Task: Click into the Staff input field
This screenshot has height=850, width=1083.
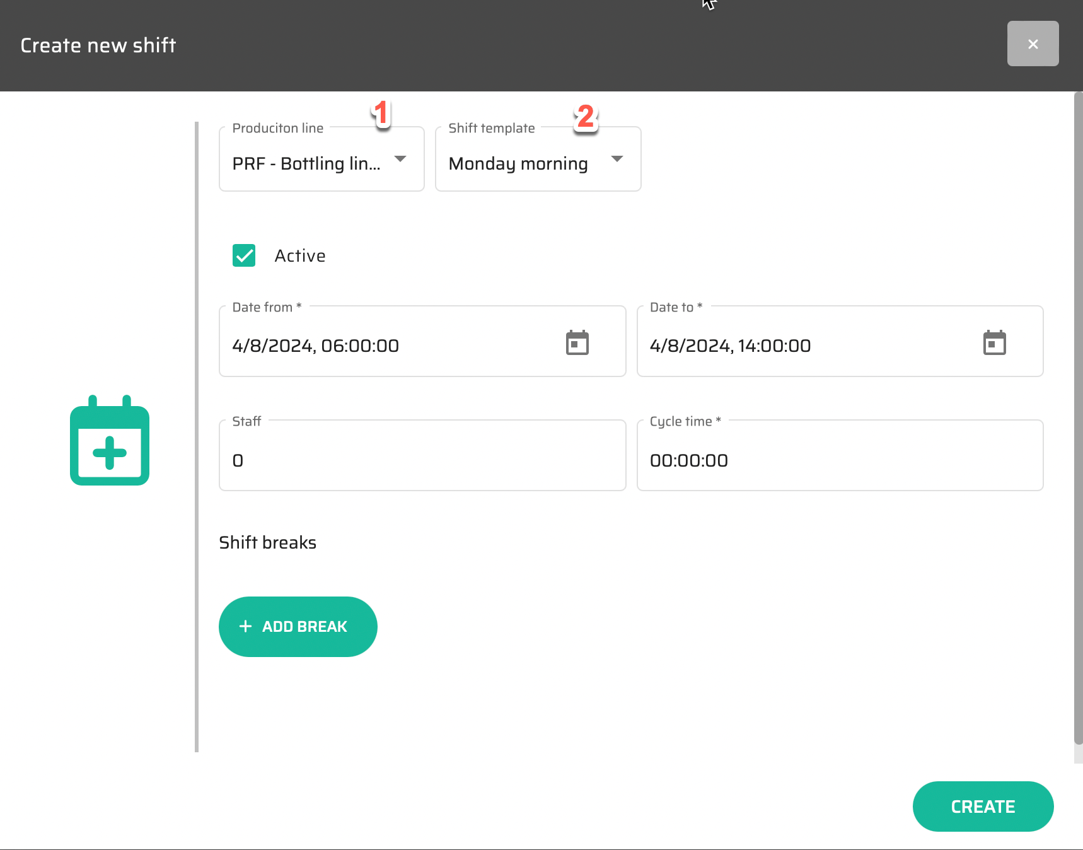Action: click(422, 460)
